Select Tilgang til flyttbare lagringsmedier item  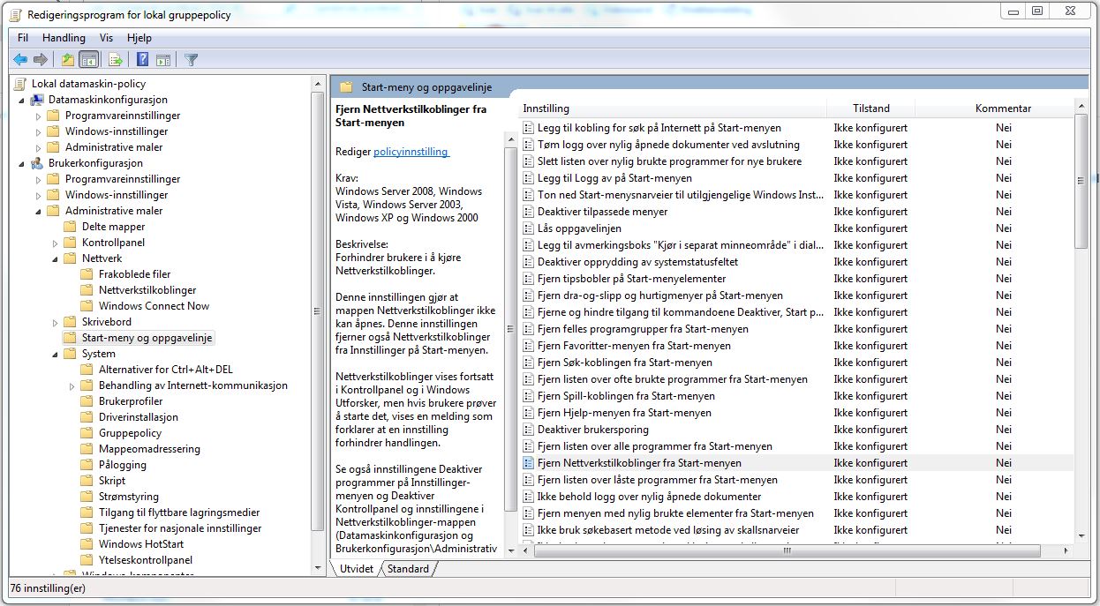pyautogui.click(x=179, y=512)
